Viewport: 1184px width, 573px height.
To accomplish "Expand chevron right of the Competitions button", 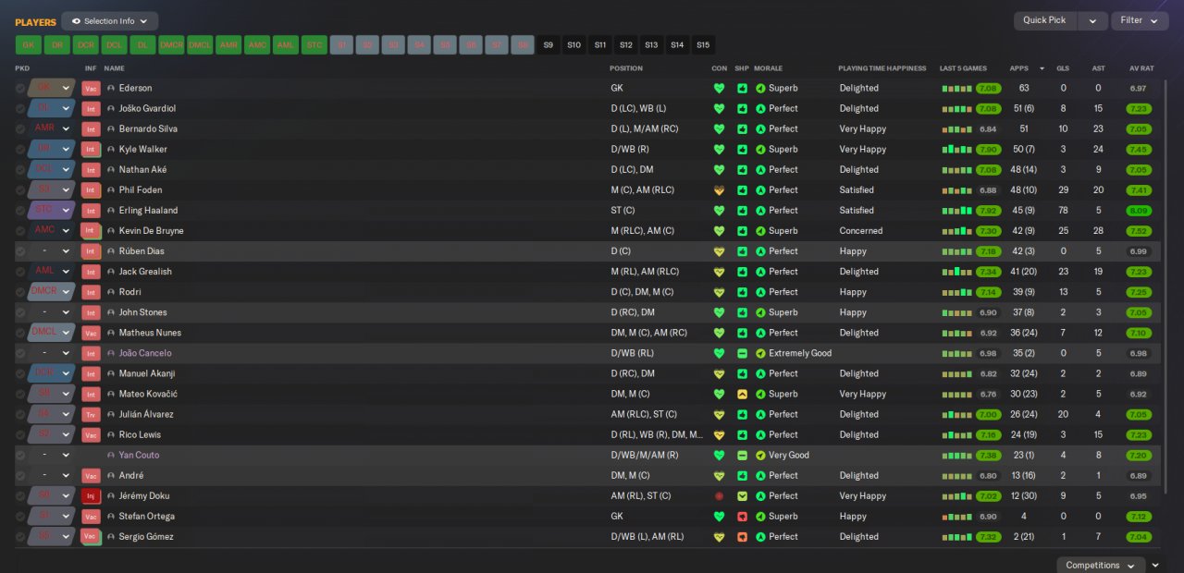I will pyautogui.click(x=1155, y=566).
